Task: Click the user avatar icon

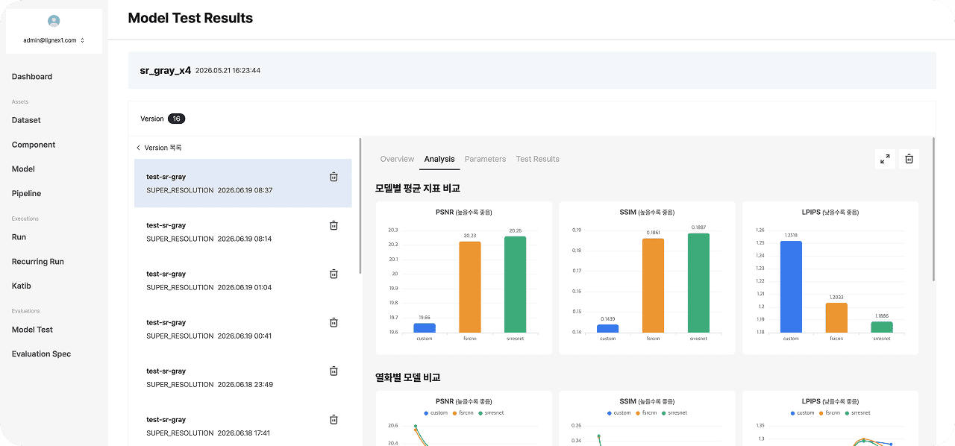Action: point(53,21)
